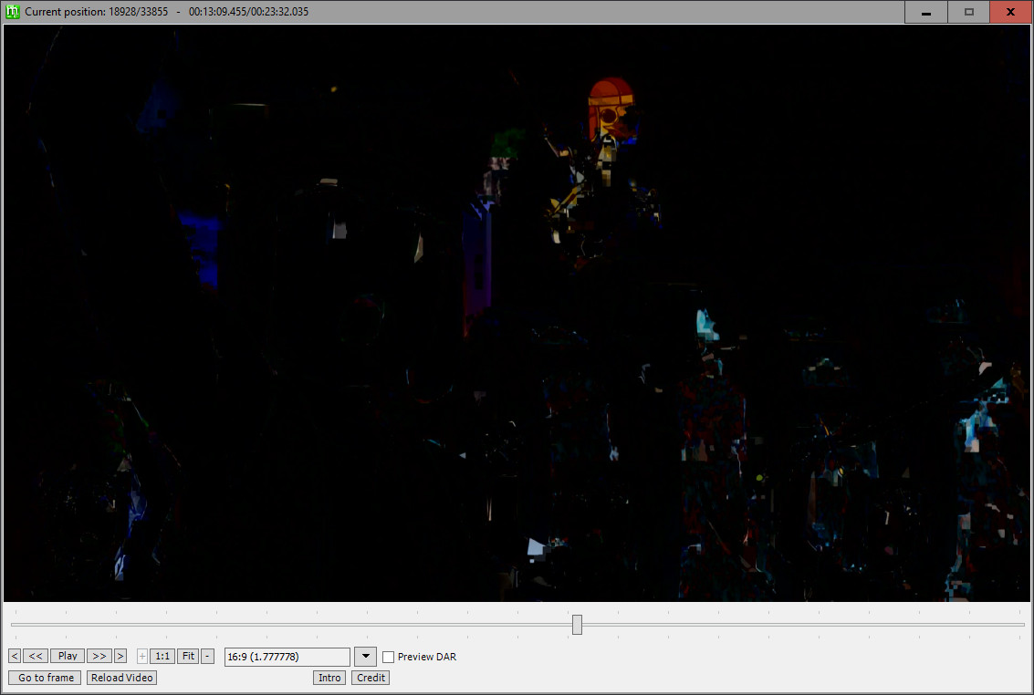Image resolution: width=1034 pixels, height=695 pixels.
Task: Minimize the preview window
Action: tap(925, 12)
